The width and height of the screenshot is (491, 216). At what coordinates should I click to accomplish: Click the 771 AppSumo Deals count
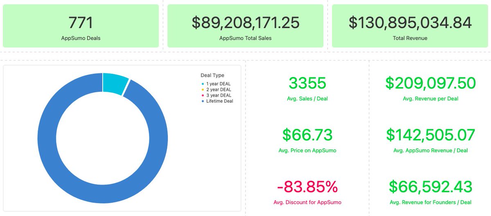click(81, 22)
